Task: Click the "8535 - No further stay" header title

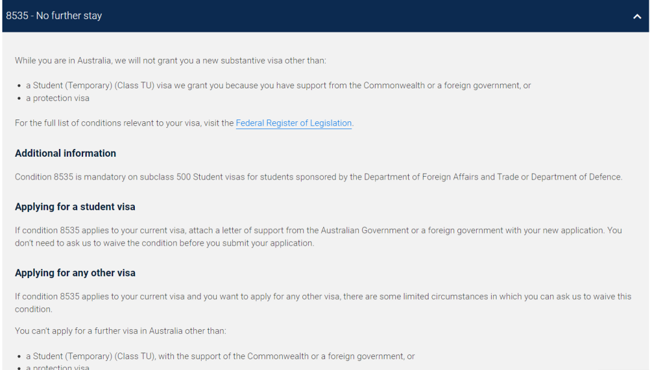Action: 54,16
